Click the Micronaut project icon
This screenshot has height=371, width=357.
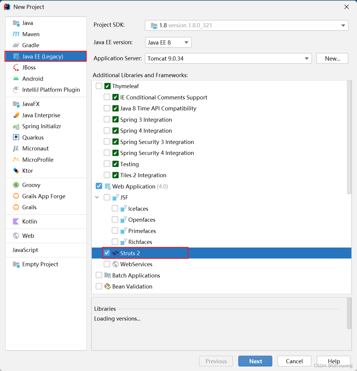16,148
